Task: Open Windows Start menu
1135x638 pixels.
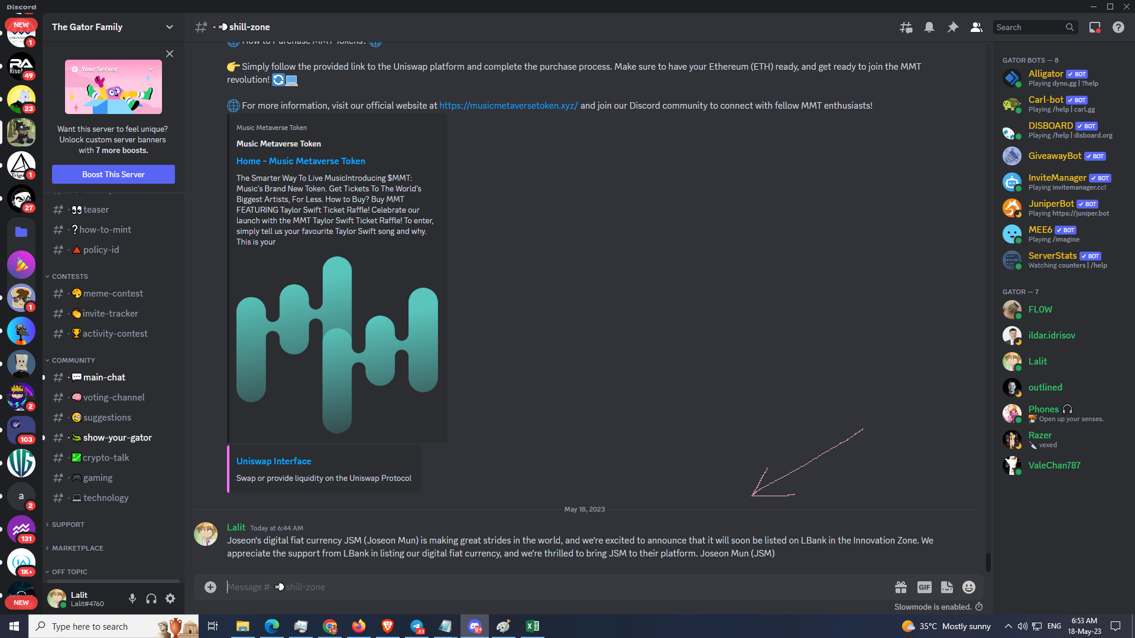Action: [x=14, y=626]
